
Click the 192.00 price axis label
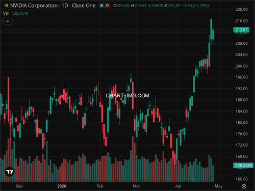pos(241,89)
